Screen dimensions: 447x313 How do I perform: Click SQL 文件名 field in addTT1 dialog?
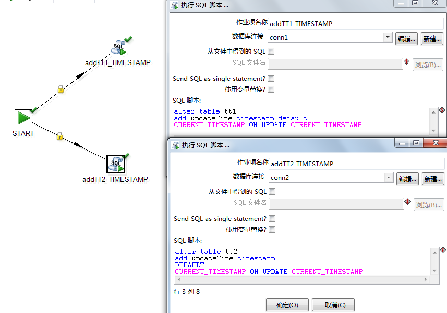(x=335, y=64)
